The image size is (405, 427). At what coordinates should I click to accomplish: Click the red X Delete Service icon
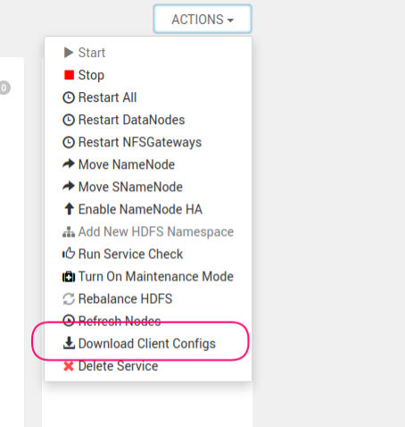click(69, 366)
